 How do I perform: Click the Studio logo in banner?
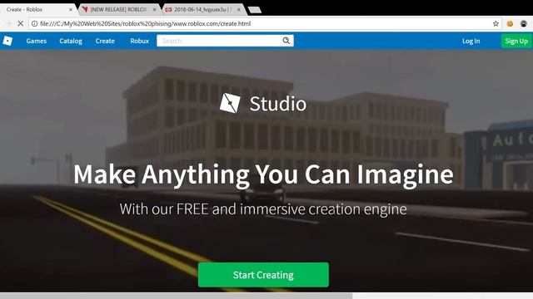point(263,103)
